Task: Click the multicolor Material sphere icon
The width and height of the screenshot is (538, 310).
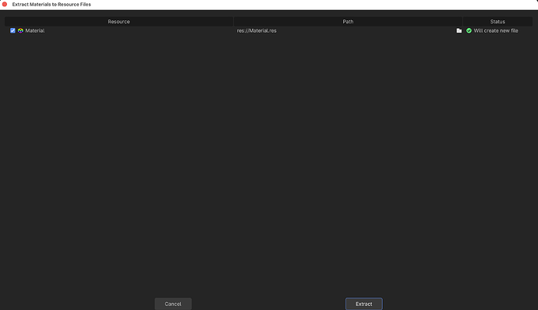Action: 20,30
